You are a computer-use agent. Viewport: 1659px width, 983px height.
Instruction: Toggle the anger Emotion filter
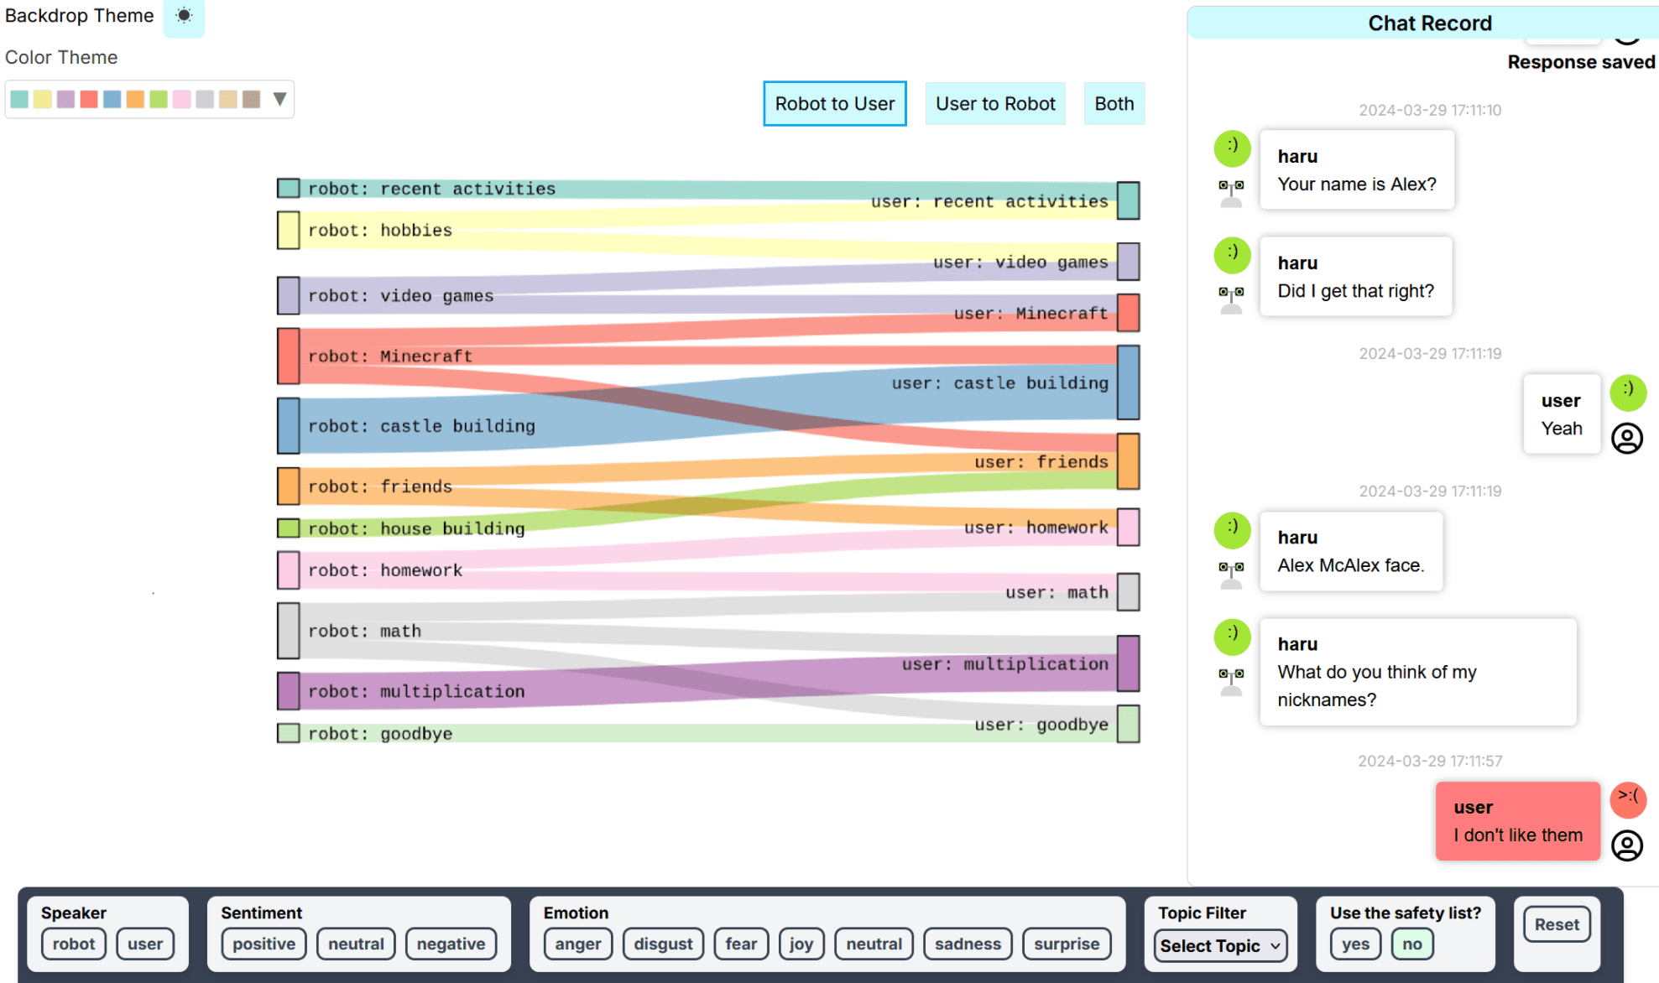click(578, 944)
